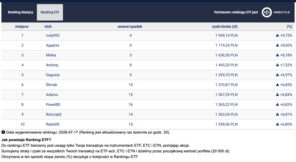Click place number 1 in rudy900 row
The image size is (296, 162).
click(x=22, y=35)
